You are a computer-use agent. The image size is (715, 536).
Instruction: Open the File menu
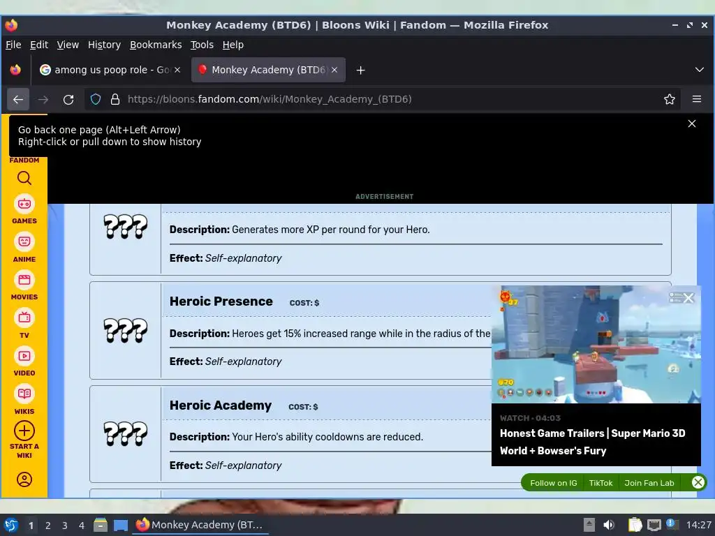[13, 45]
